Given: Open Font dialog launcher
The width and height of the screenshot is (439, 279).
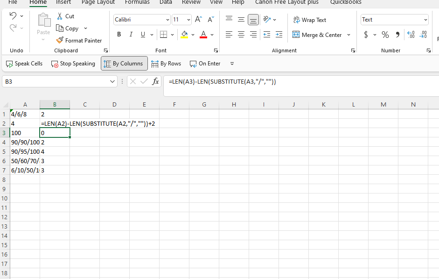Looking at the screenshot, I should click(216, 50).
